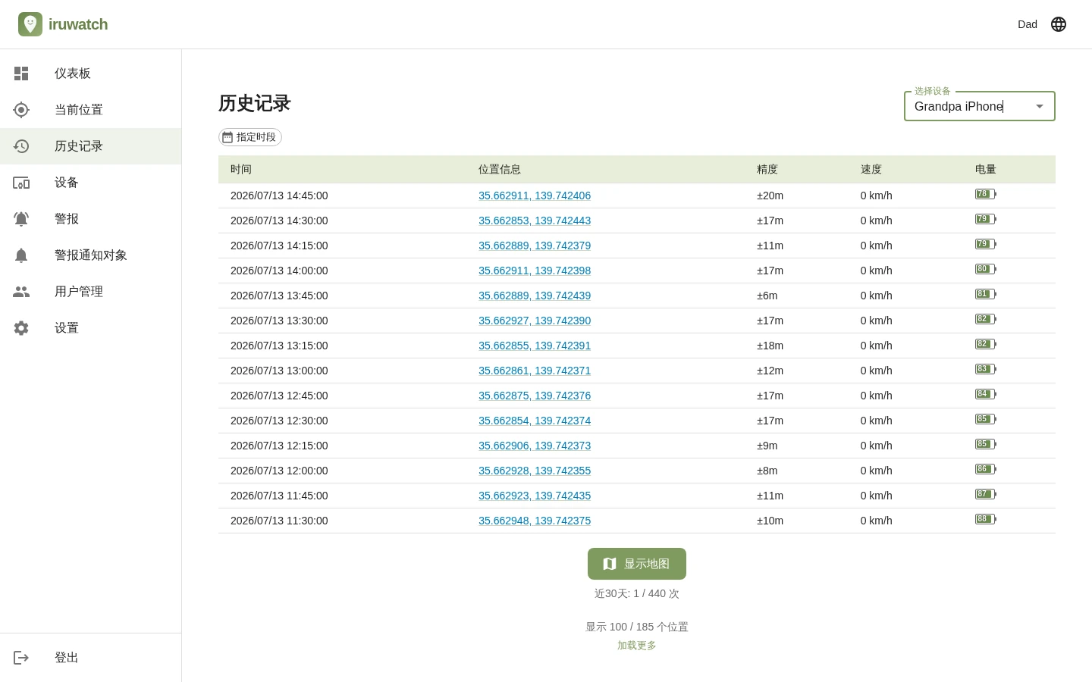This screenshot has width=1092, height=682.
Task: Open 警报通知对象 in sidebar
Action: pyautogui.click(x=91, y=255)
